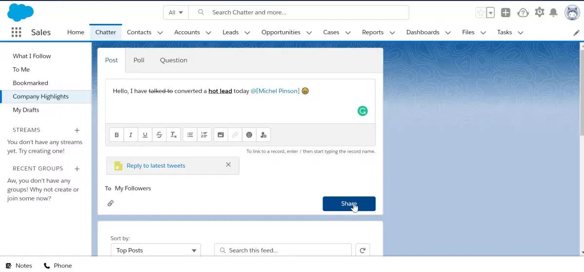Open the Setup gear menu
Screen dimensions: 584x272
(x=539, y=12)
